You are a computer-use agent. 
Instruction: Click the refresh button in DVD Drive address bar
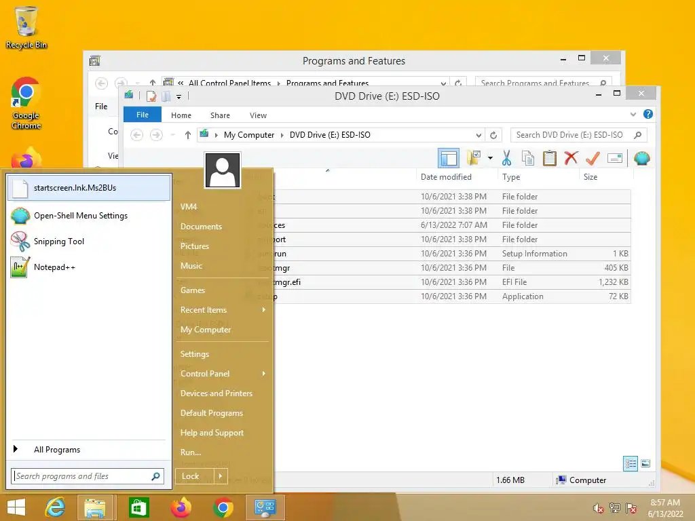pyautogui.click(x=493, y=135)
